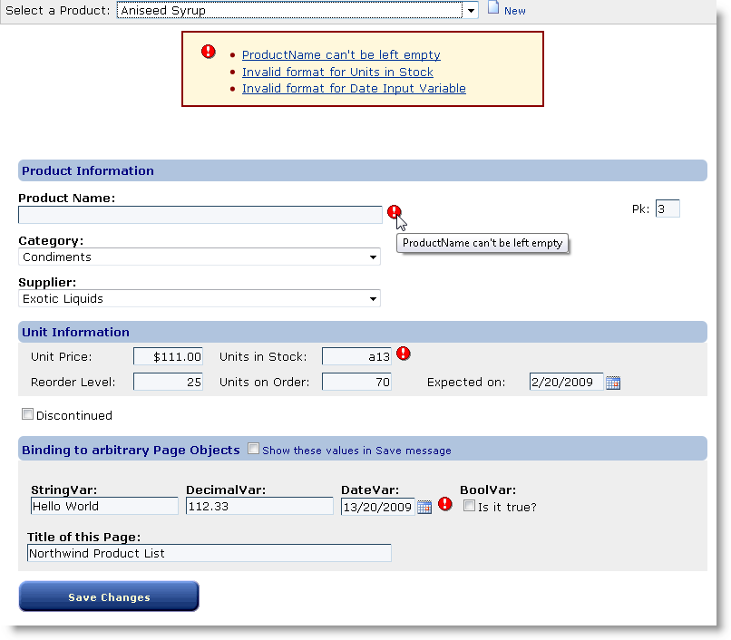Image resolution: width=731 pixels, height=640 pixels.
Task: Click into the empty Product Name field
Action: pos(200,215)
